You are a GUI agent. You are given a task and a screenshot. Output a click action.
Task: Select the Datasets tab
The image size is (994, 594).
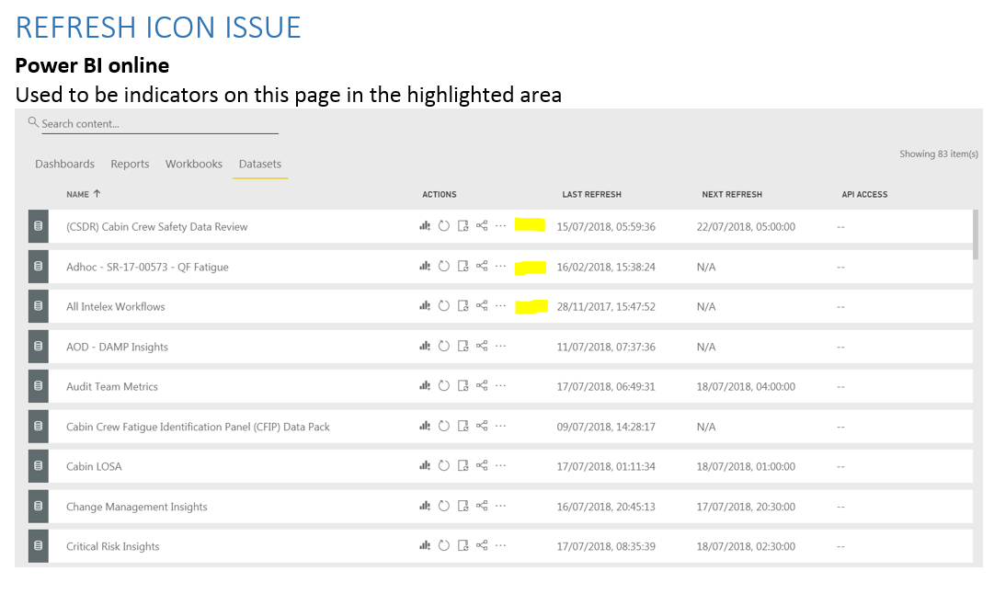coord(260,164)
